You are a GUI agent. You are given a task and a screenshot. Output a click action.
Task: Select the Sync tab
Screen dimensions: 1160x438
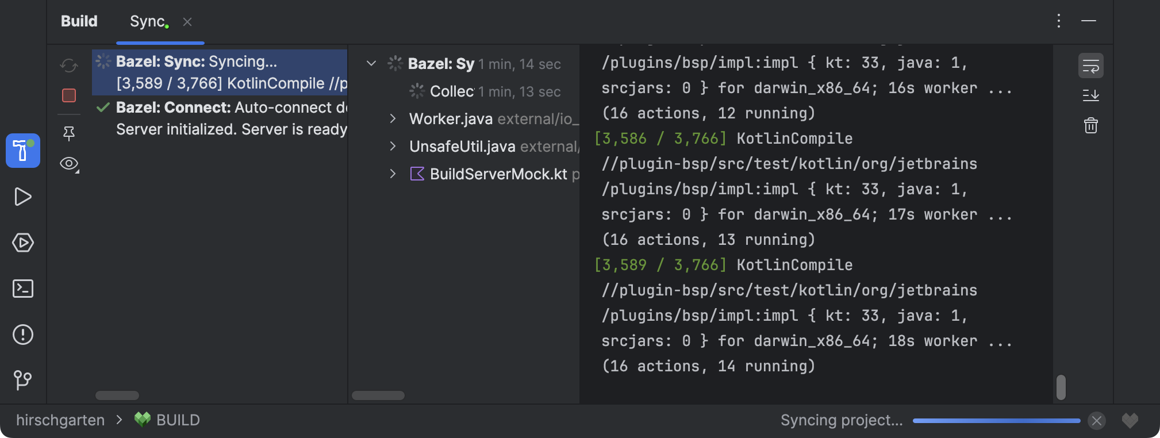148,22
